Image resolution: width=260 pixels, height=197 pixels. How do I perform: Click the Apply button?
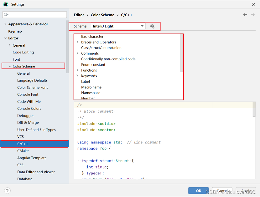coord(246,190)
